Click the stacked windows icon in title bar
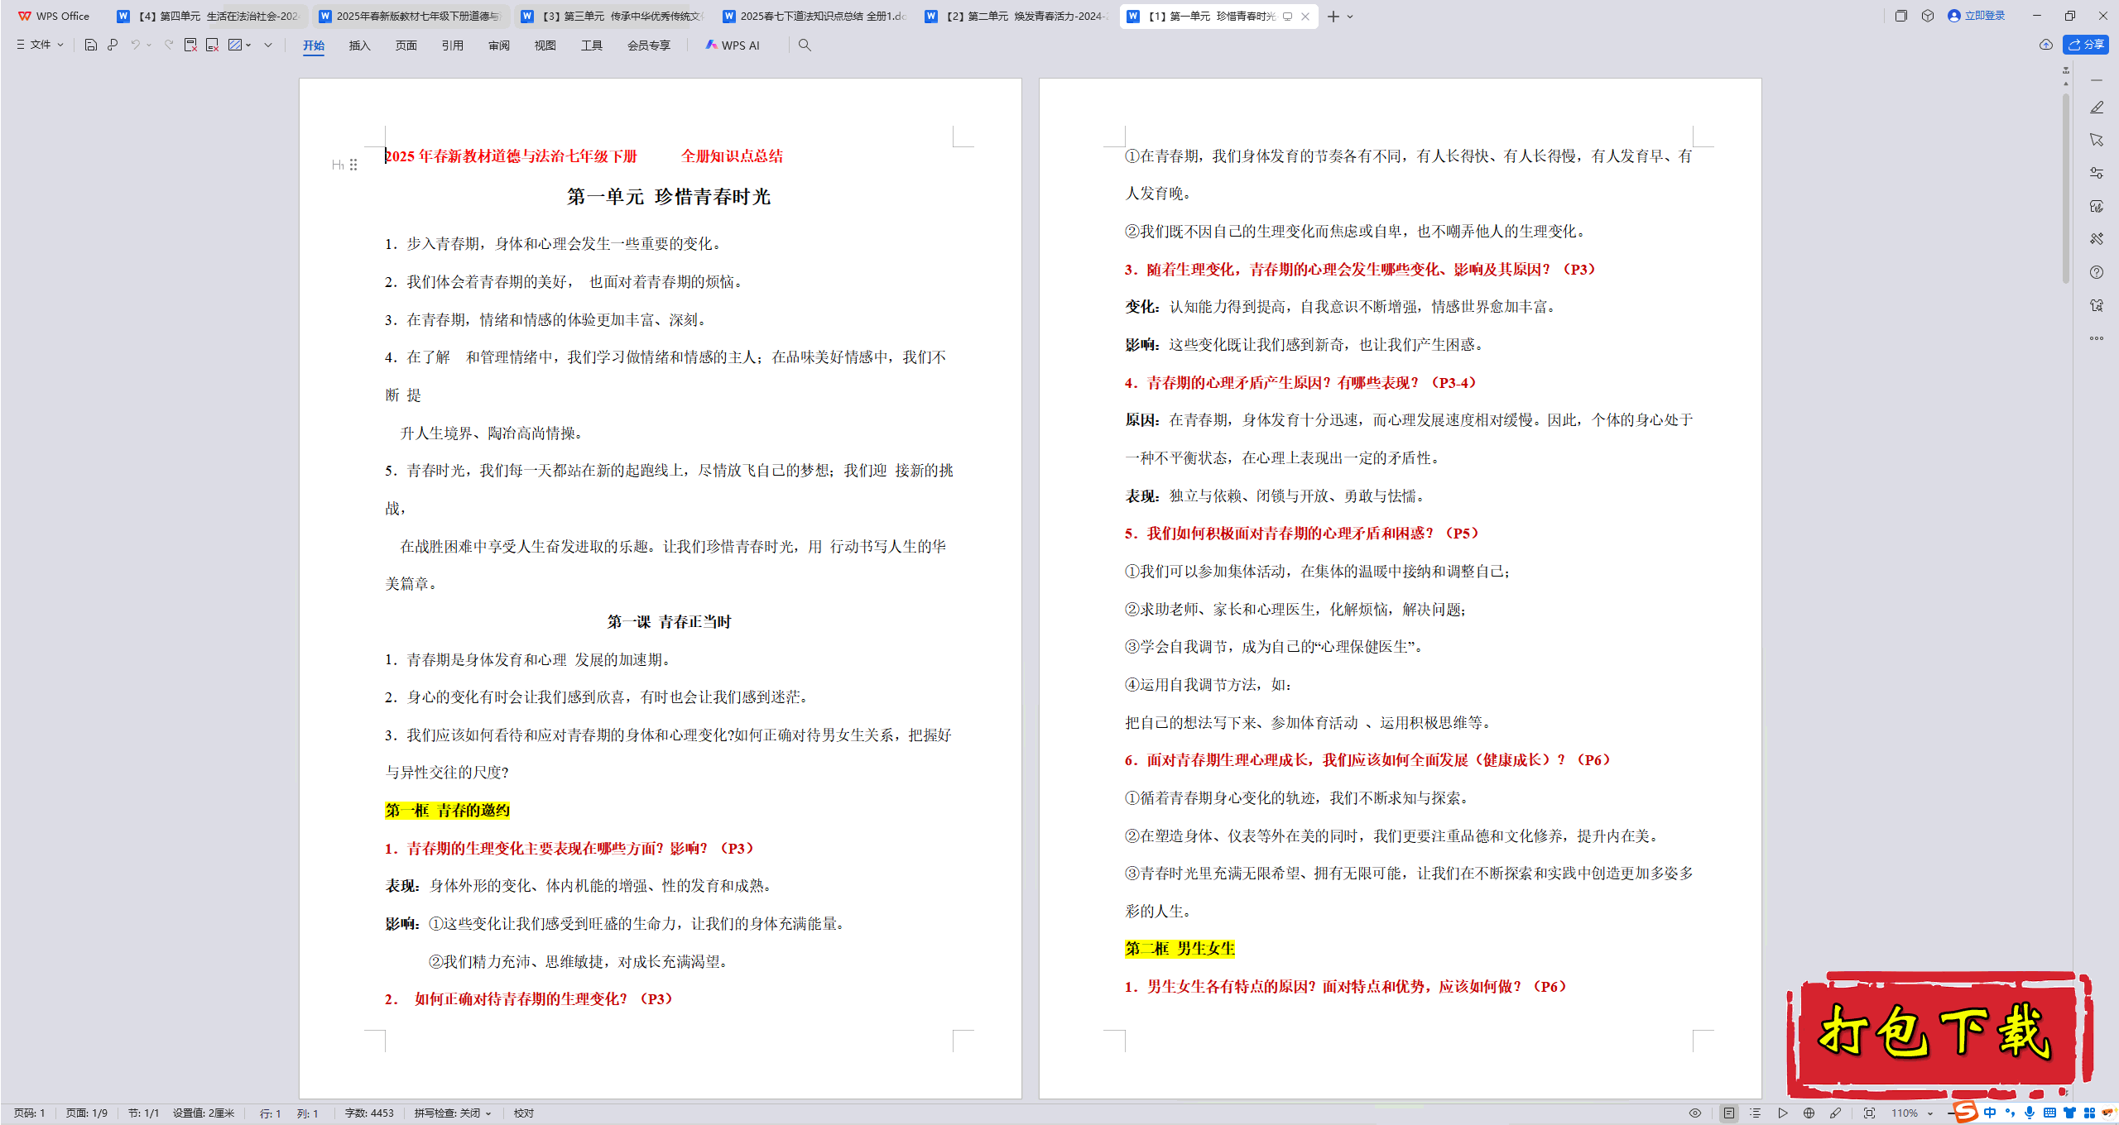 click(1901, 16)
